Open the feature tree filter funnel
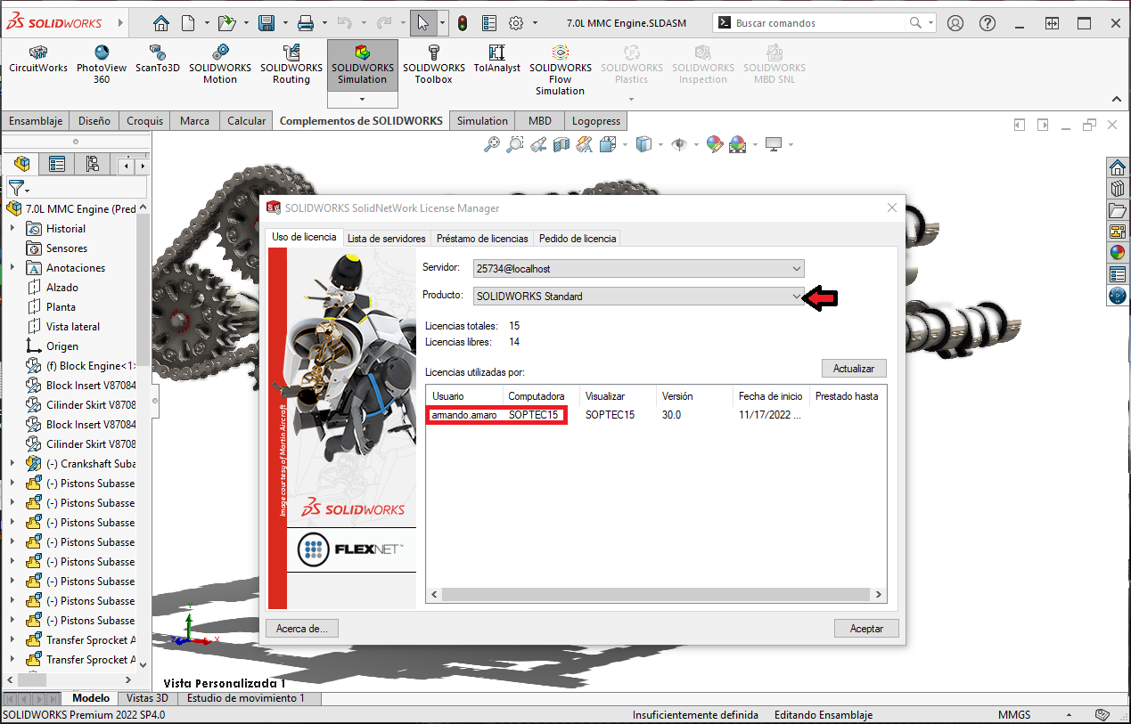 pyautogui.click(x=17, y=188)
